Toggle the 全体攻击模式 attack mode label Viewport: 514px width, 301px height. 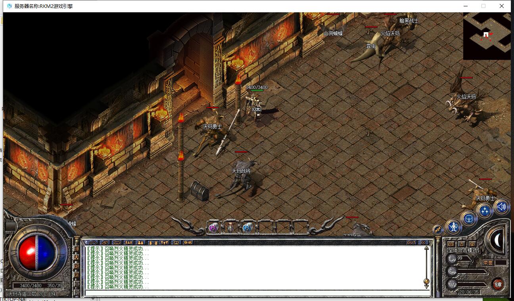click(x=463, y=250)
